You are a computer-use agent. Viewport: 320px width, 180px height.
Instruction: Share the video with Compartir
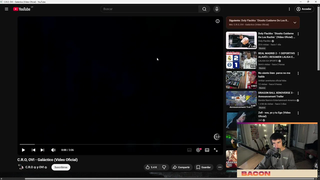[x=181, y=167]
